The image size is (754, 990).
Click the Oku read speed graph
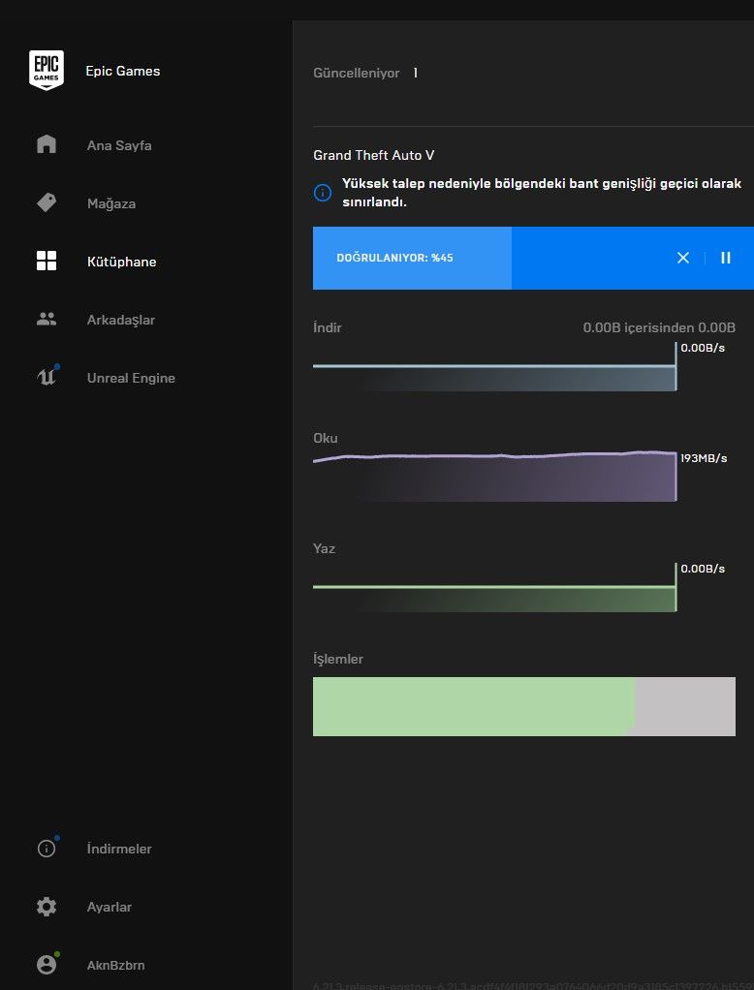tap(494, 477)
